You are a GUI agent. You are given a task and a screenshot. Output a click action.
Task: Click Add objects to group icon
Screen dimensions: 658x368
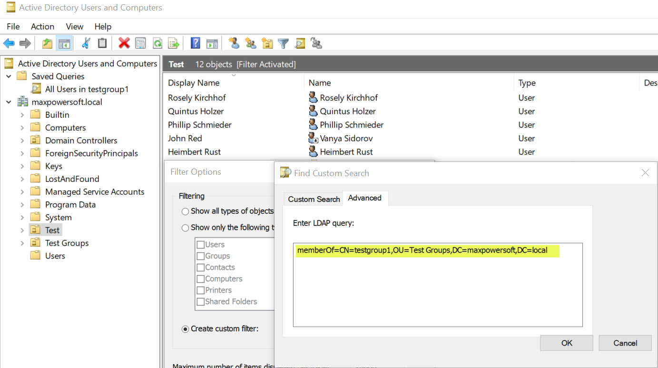coord(316,43)
